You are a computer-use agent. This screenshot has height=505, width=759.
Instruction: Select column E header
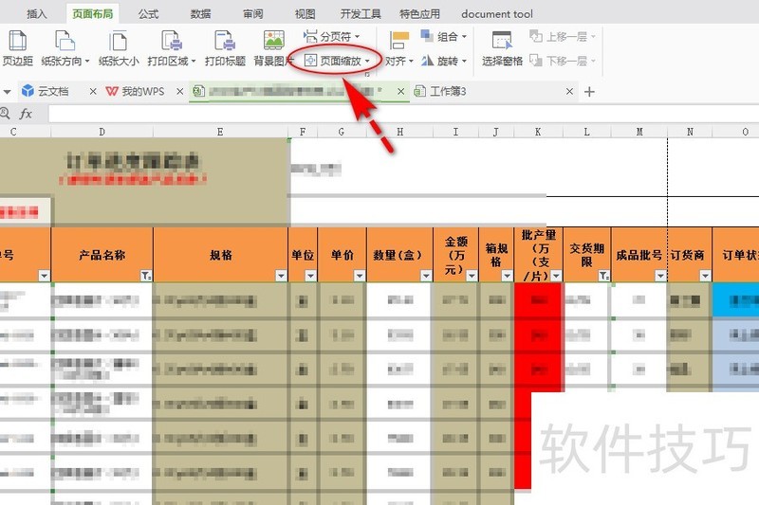[x=220, y=132]
